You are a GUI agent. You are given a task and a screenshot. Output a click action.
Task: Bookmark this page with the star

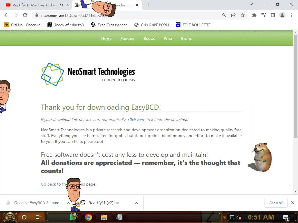(x=242, y=15)
